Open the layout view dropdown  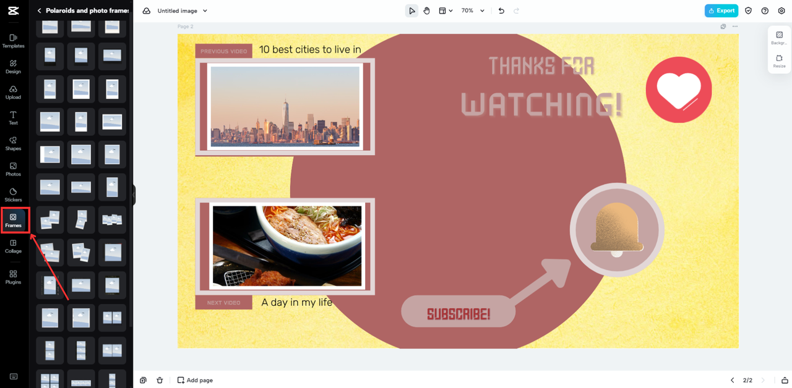pos(445,11)
